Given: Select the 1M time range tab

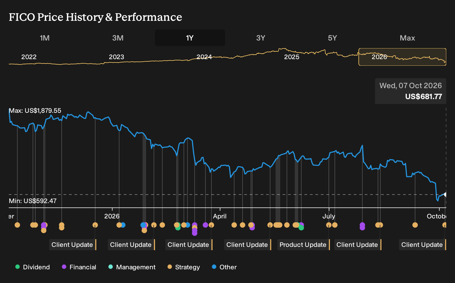Looking at the screenshot, I should 45,38.
